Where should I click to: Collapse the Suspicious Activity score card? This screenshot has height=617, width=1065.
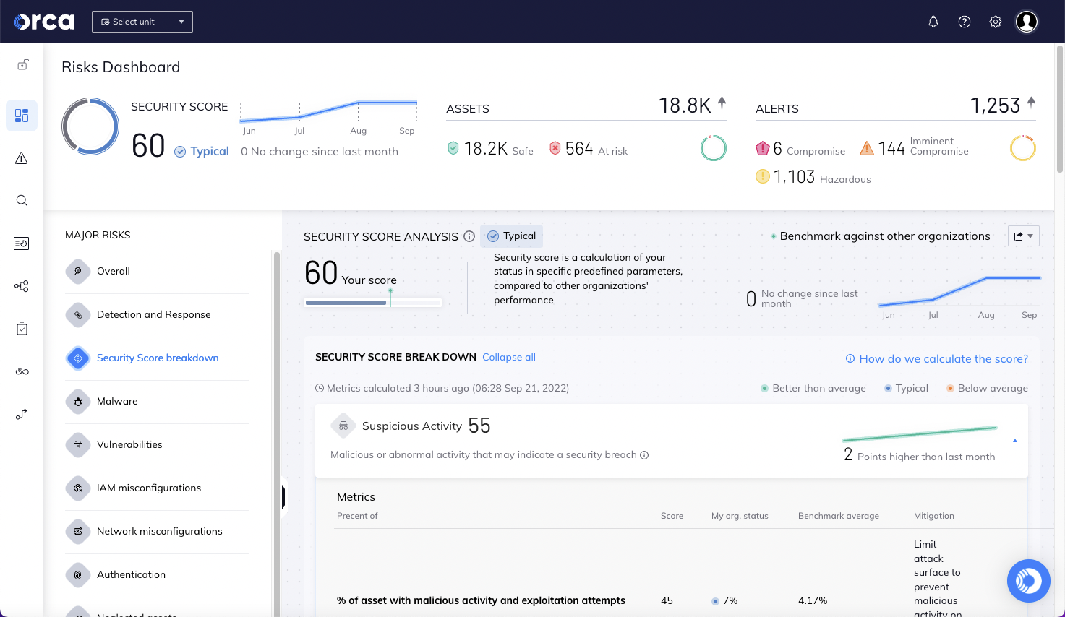click(x=1014, y=441)
